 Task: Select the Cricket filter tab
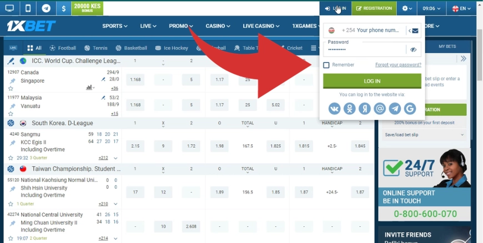tap(291, 48)
